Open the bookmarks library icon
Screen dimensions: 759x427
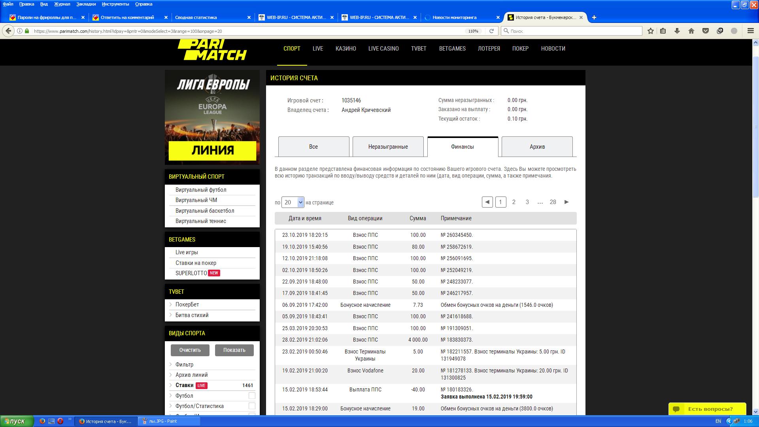663,31
